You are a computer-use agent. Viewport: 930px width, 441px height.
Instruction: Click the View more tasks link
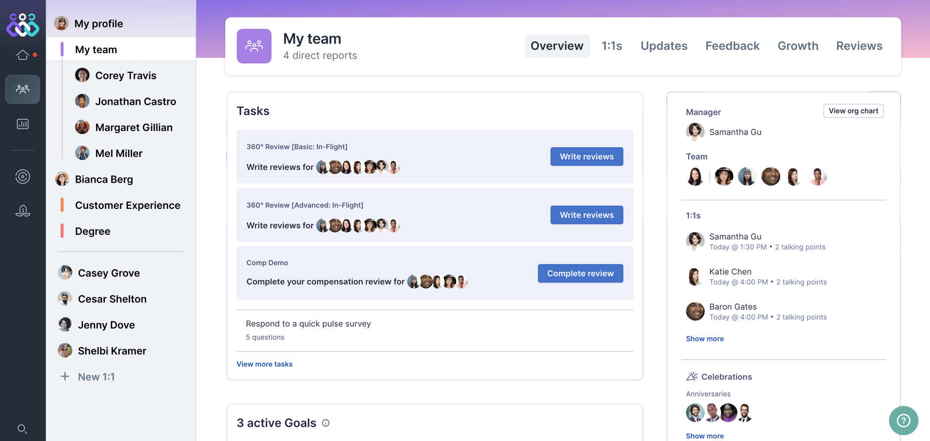[x=265, y=364]
